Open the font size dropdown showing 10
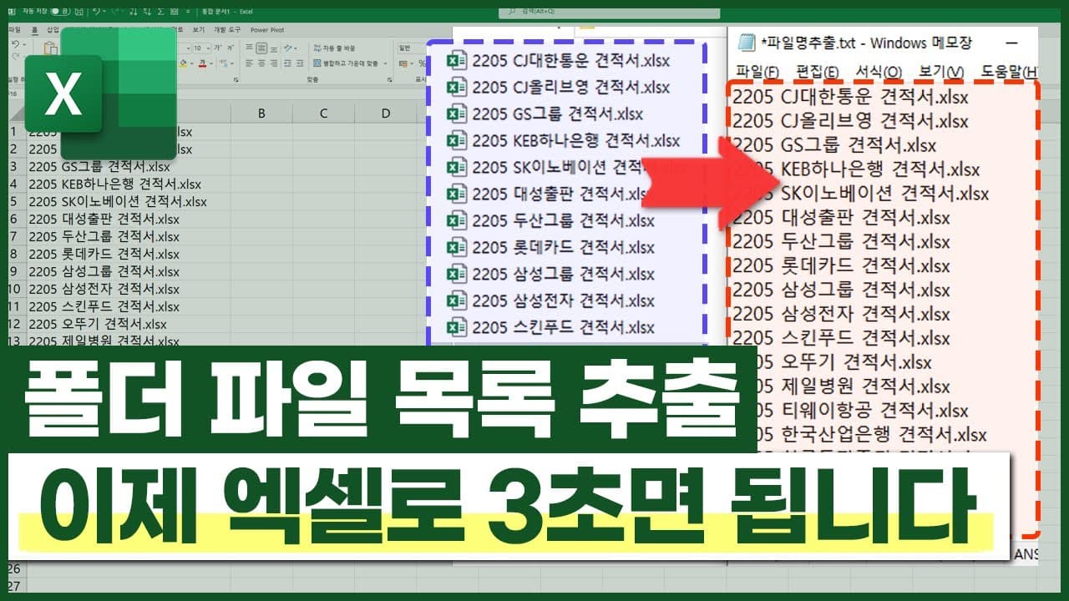 (209, 48)
